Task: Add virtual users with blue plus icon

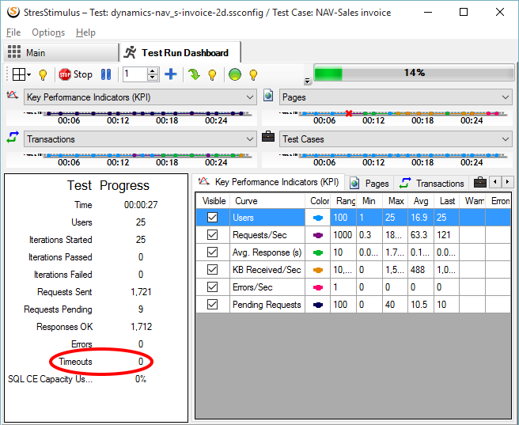Action: click(171, 74)
